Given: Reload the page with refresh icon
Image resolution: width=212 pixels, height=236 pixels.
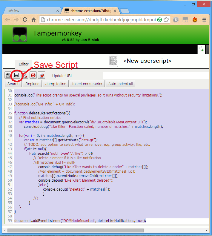Looking at the screenshot, I should point(25,19).
